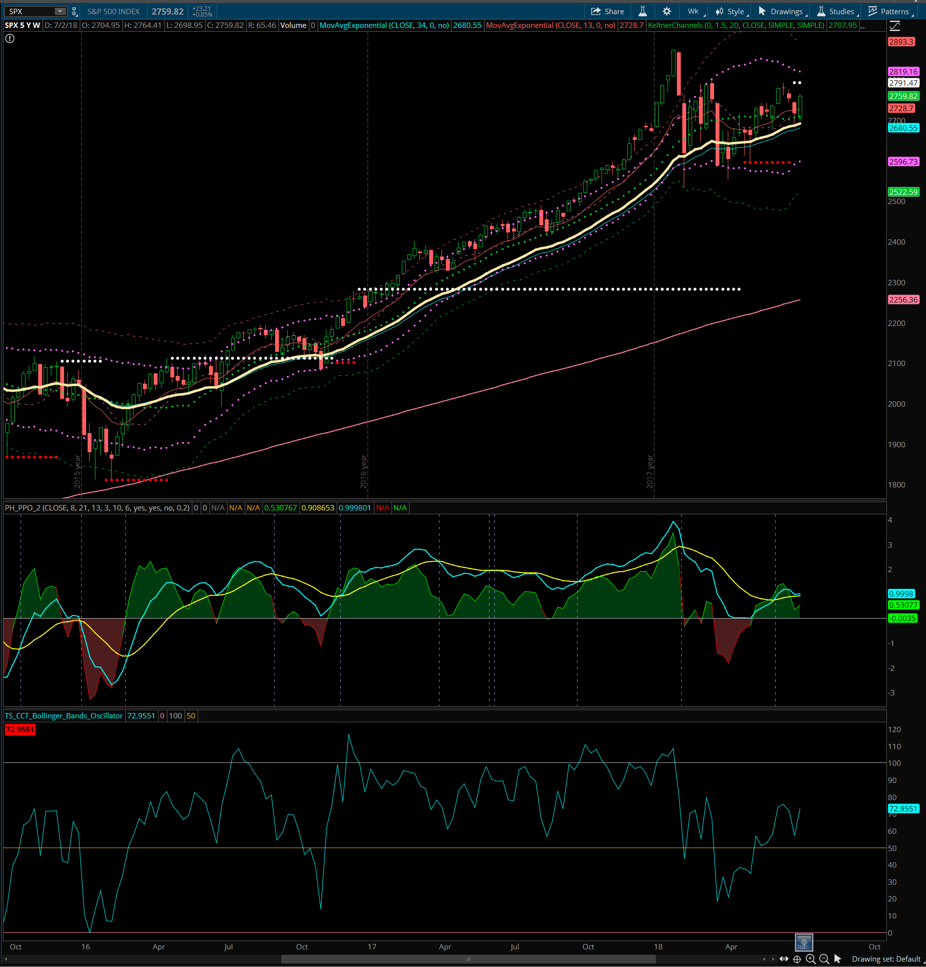Click the scroll right arrow on time scrollbar

pos(773,959)
